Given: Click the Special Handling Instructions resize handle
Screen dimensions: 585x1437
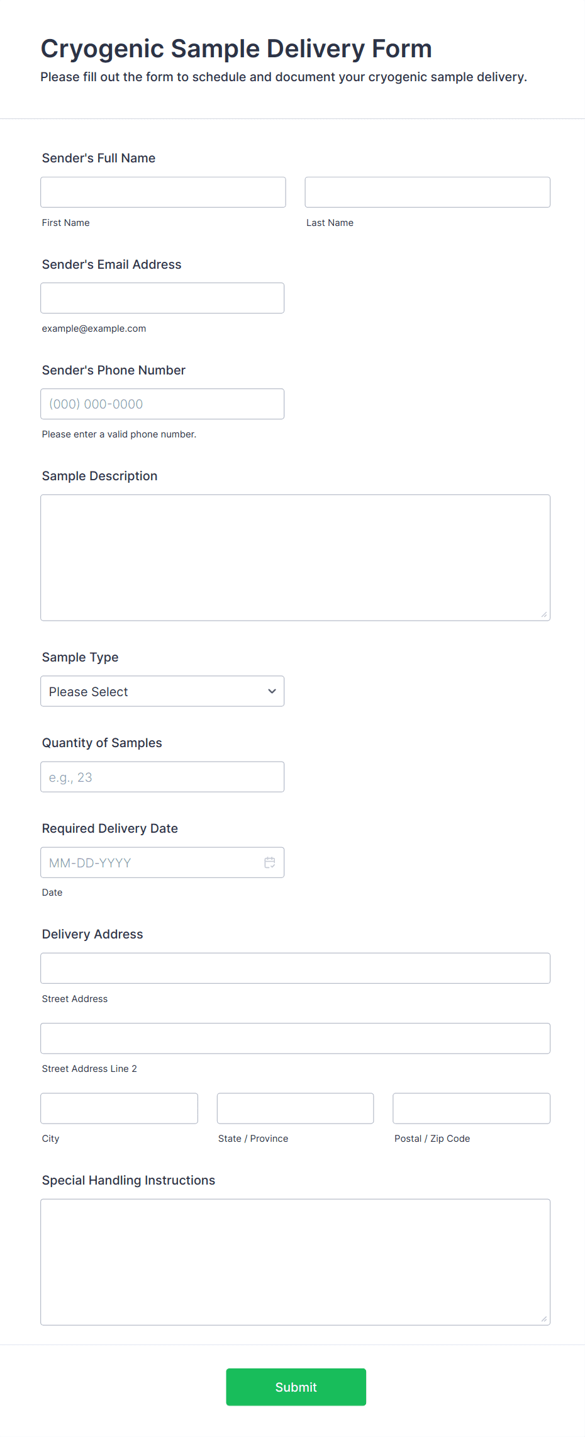Looking at the screenshot, I should click(544, 1319).
